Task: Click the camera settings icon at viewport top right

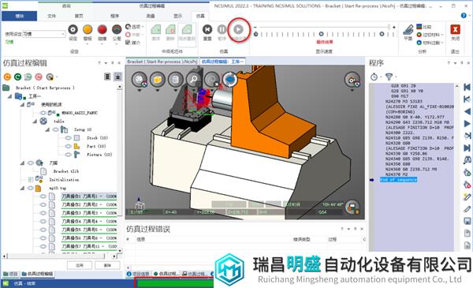Action: coord(352,80)
